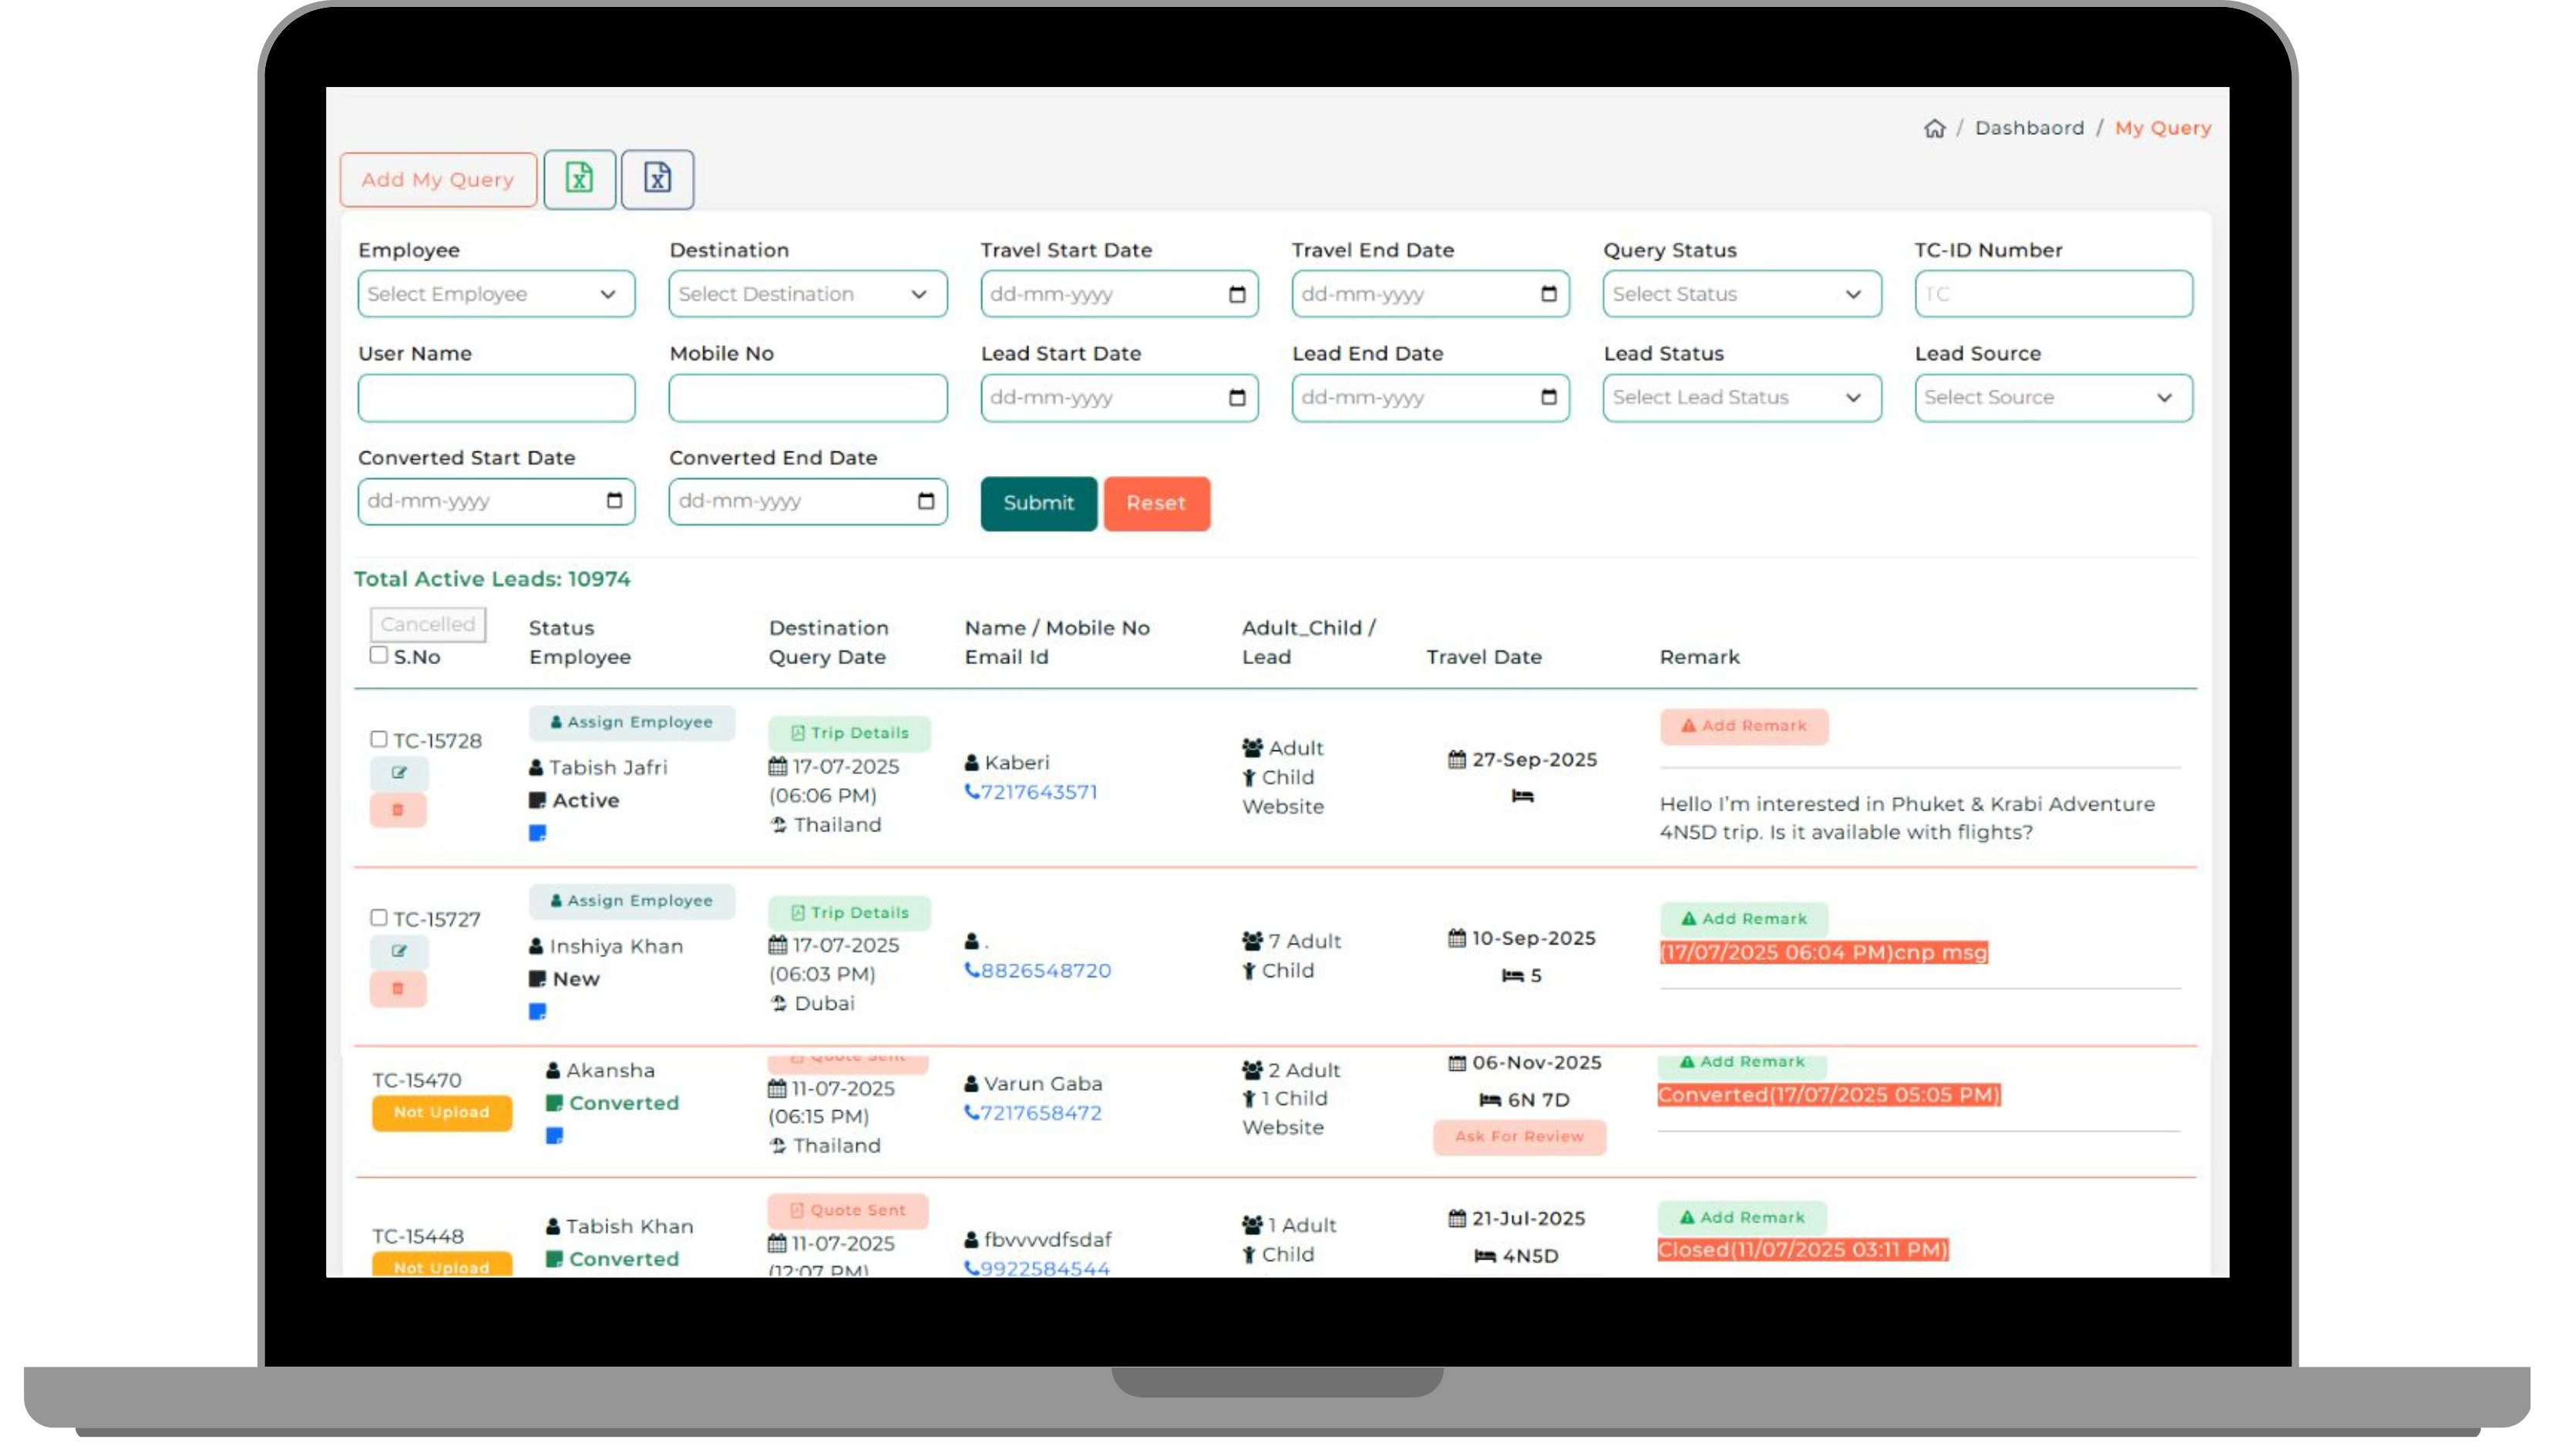Screen dimensions: 2556x1456
Task: Open Trip Details for TC-15728
Action: [849, 733]
